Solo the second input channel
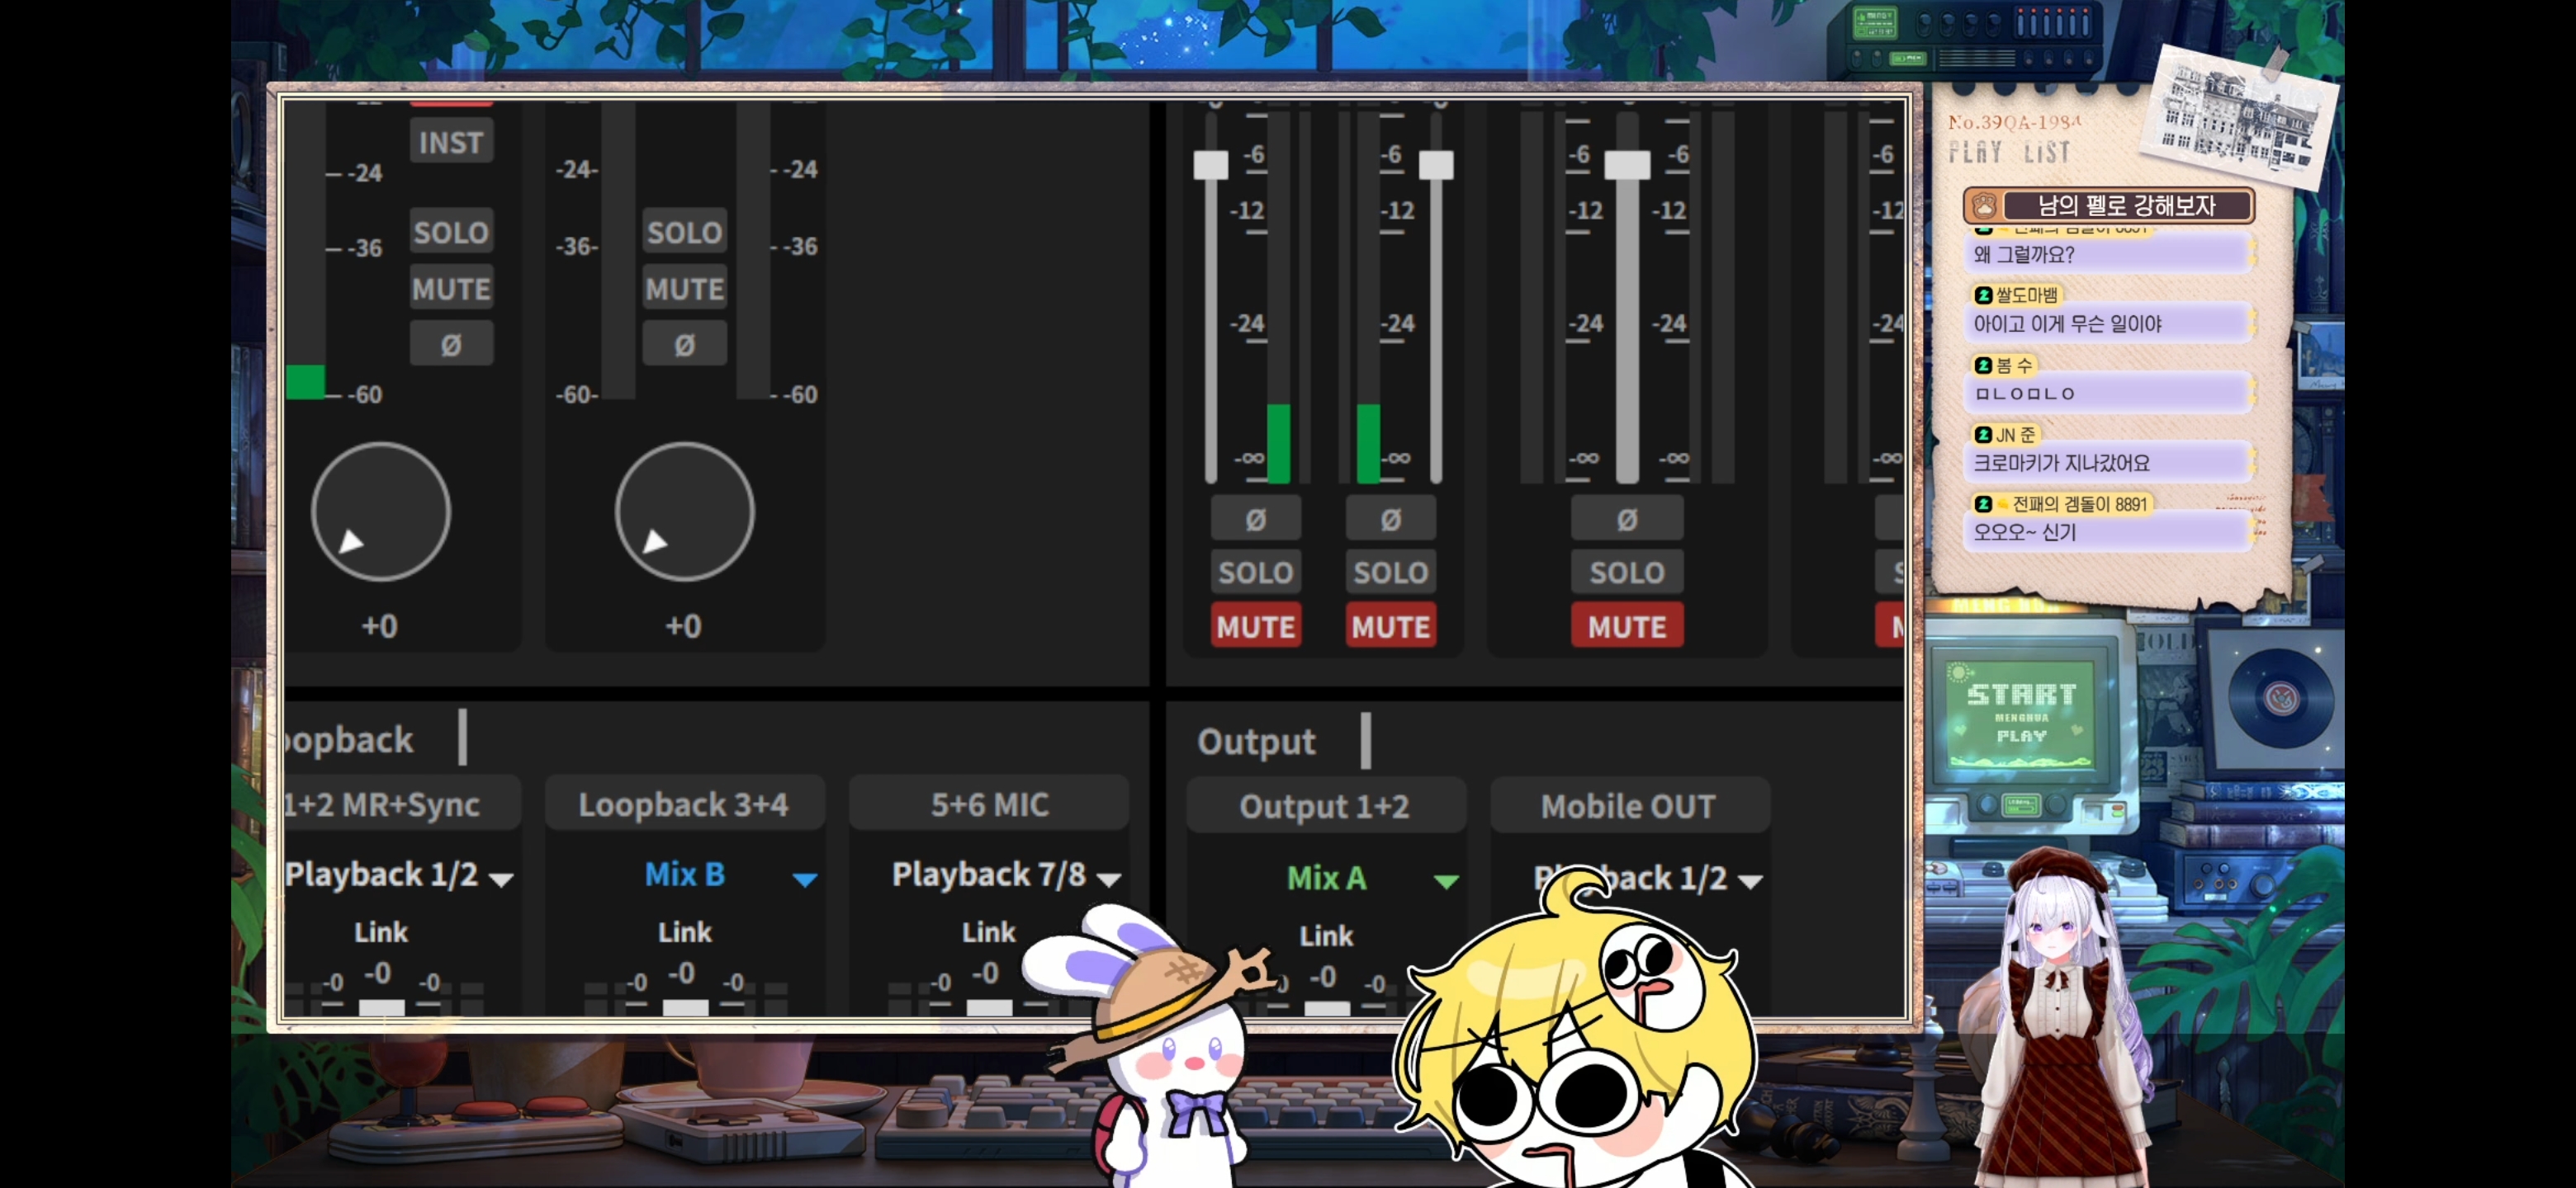This screenshot has height=1188, width=2576. click(x=684, y=233)
